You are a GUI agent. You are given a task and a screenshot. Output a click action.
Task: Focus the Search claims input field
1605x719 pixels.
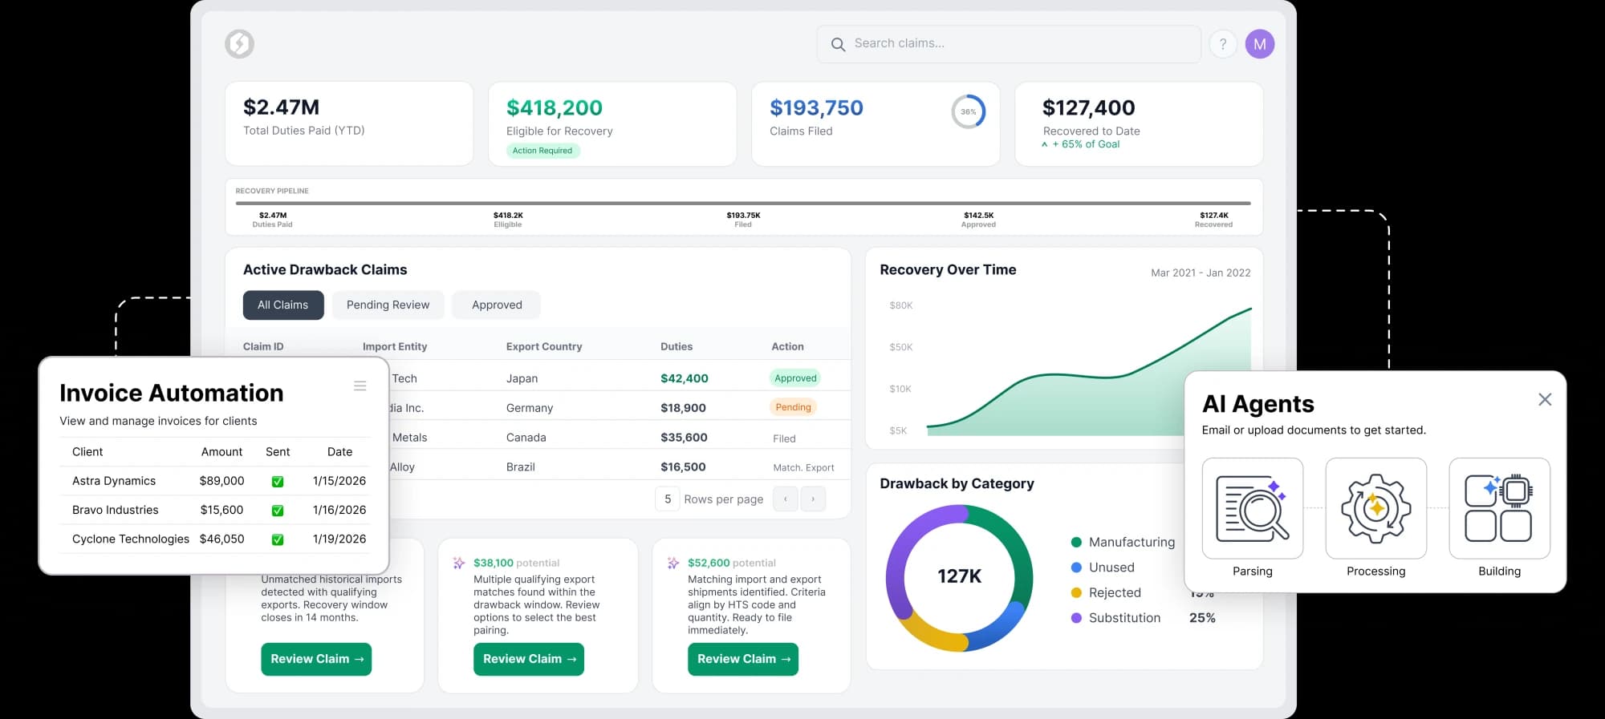(x=1009, y=44)
